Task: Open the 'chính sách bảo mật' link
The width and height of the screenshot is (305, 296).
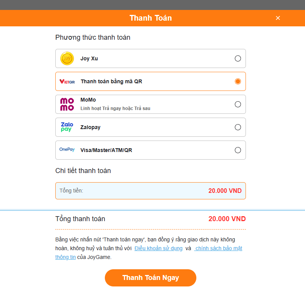Action: [219, 248]
